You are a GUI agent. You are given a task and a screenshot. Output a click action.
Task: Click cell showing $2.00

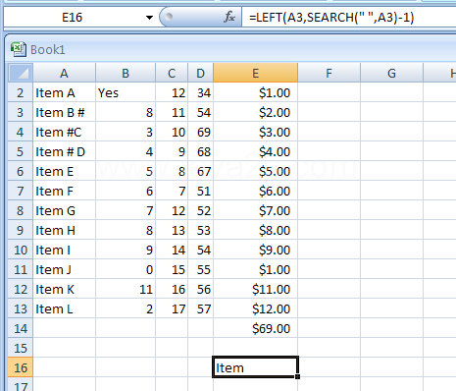[255, 112]
